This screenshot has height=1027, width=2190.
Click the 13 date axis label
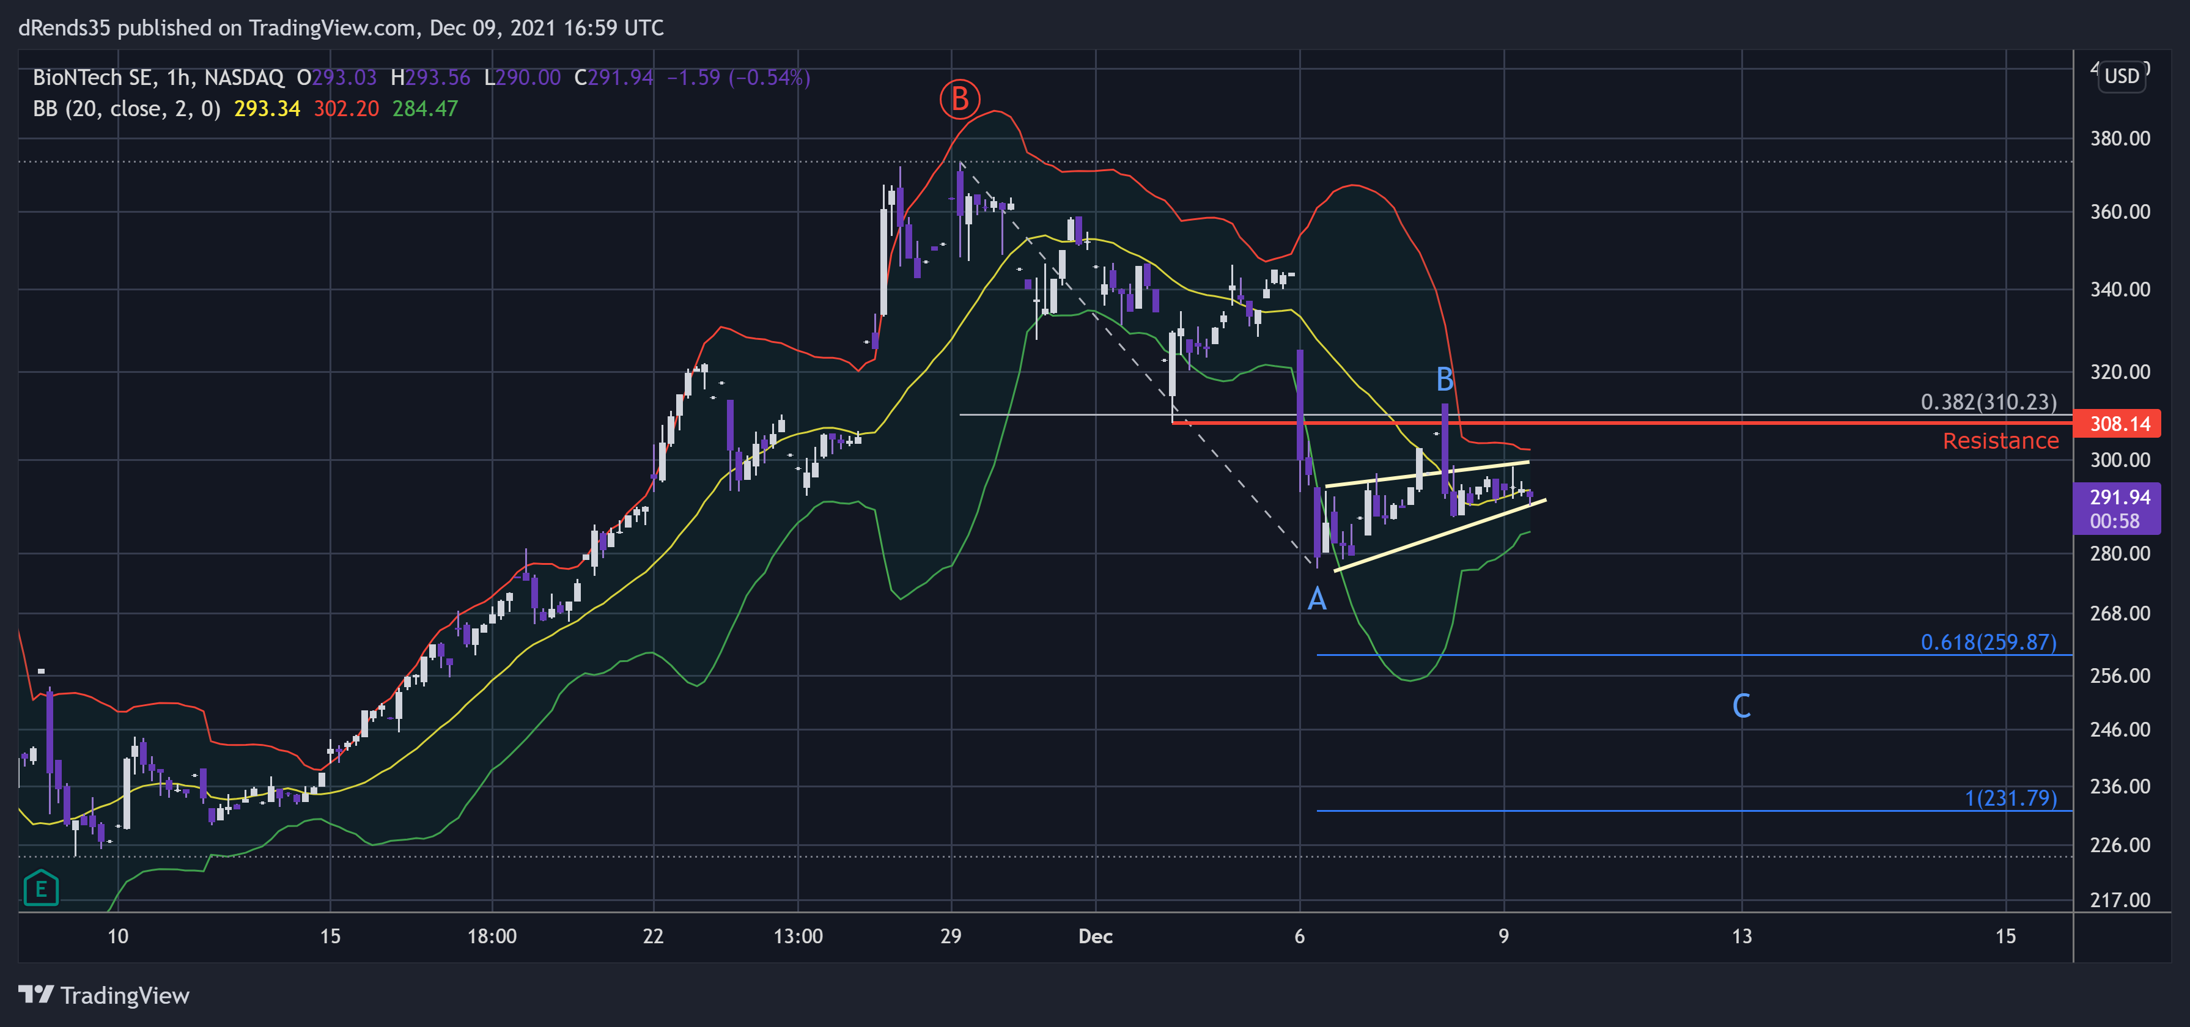point(1741,936)
